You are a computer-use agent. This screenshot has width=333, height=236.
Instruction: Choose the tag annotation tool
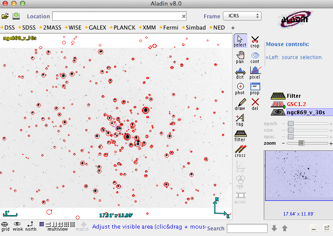click(240, 120)
